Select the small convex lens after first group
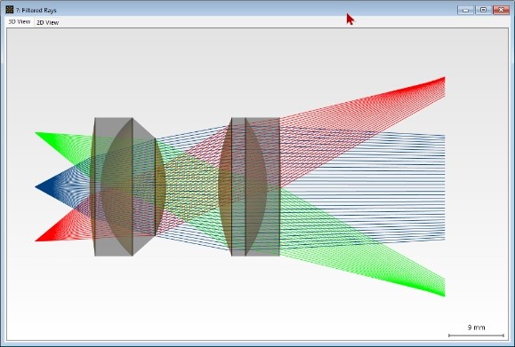This screenshot has height=347, width=515. (160, 186)
